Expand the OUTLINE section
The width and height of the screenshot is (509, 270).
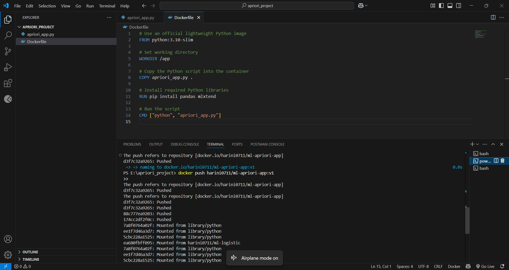pos(66,252)
